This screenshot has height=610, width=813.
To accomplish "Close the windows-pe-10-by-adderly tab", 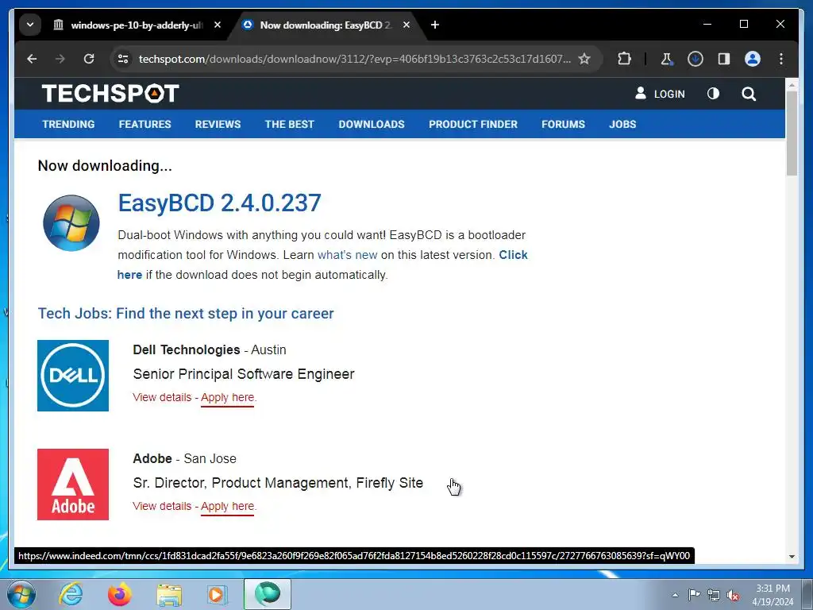I will click(218, 25).
